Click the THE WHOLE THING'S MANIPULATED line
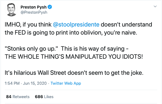 click(x=74, y=57)
